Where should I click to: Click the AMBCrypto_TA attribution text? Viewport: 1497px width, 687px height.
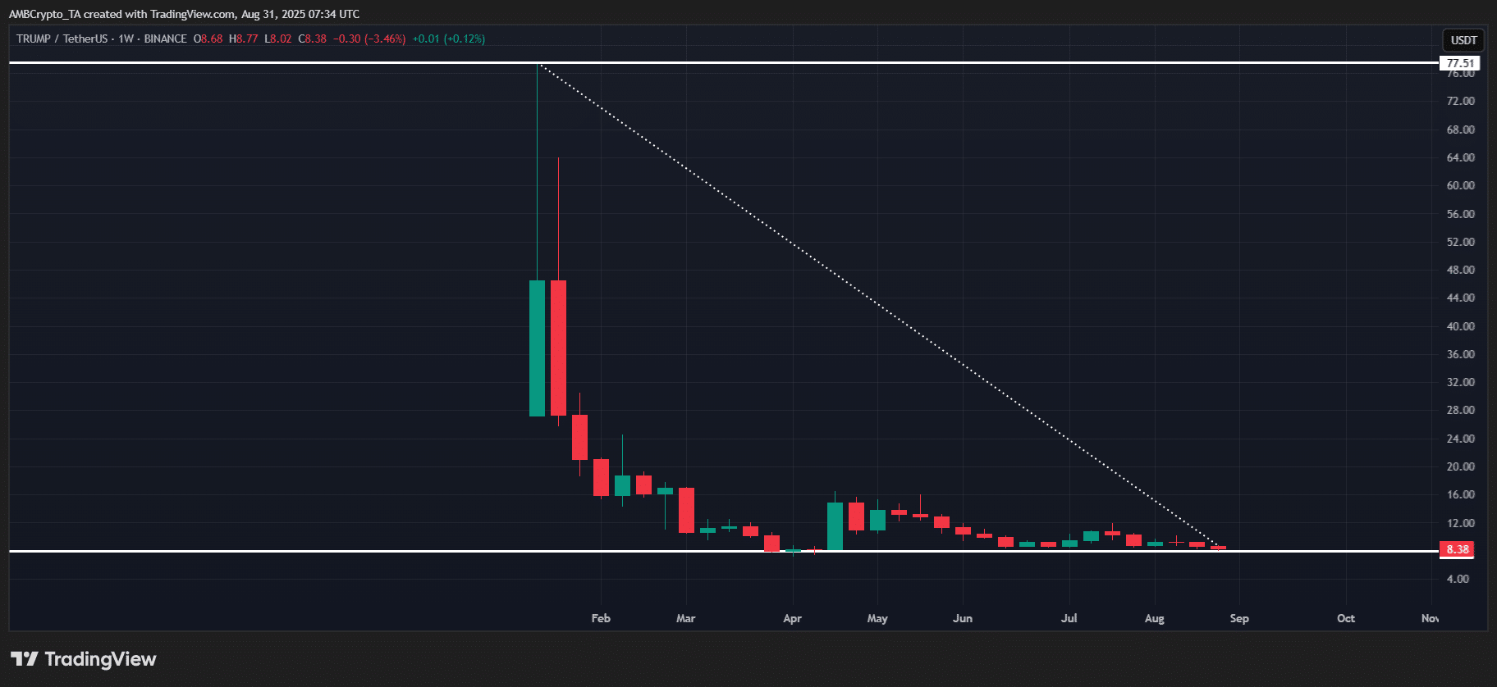tap(44, 14)
